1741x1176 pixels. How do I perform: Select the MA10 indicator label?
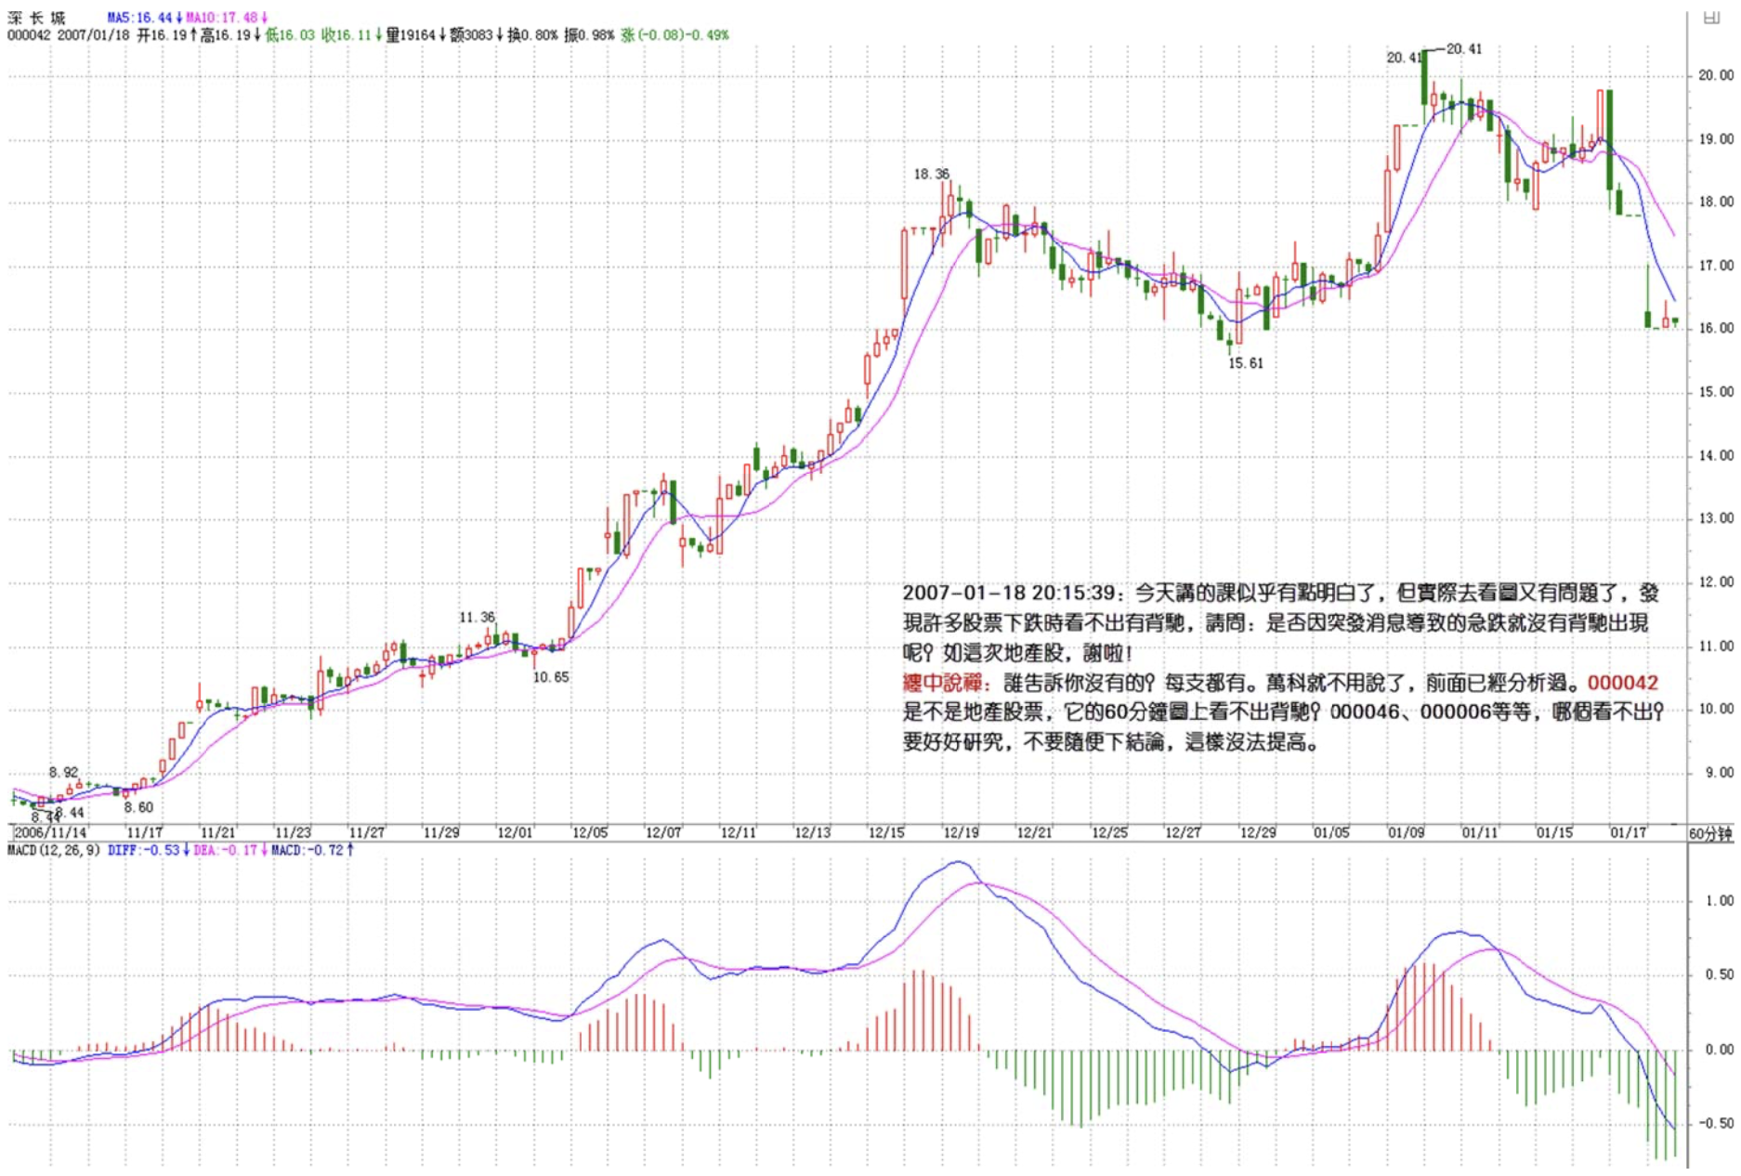pos(227,18)
